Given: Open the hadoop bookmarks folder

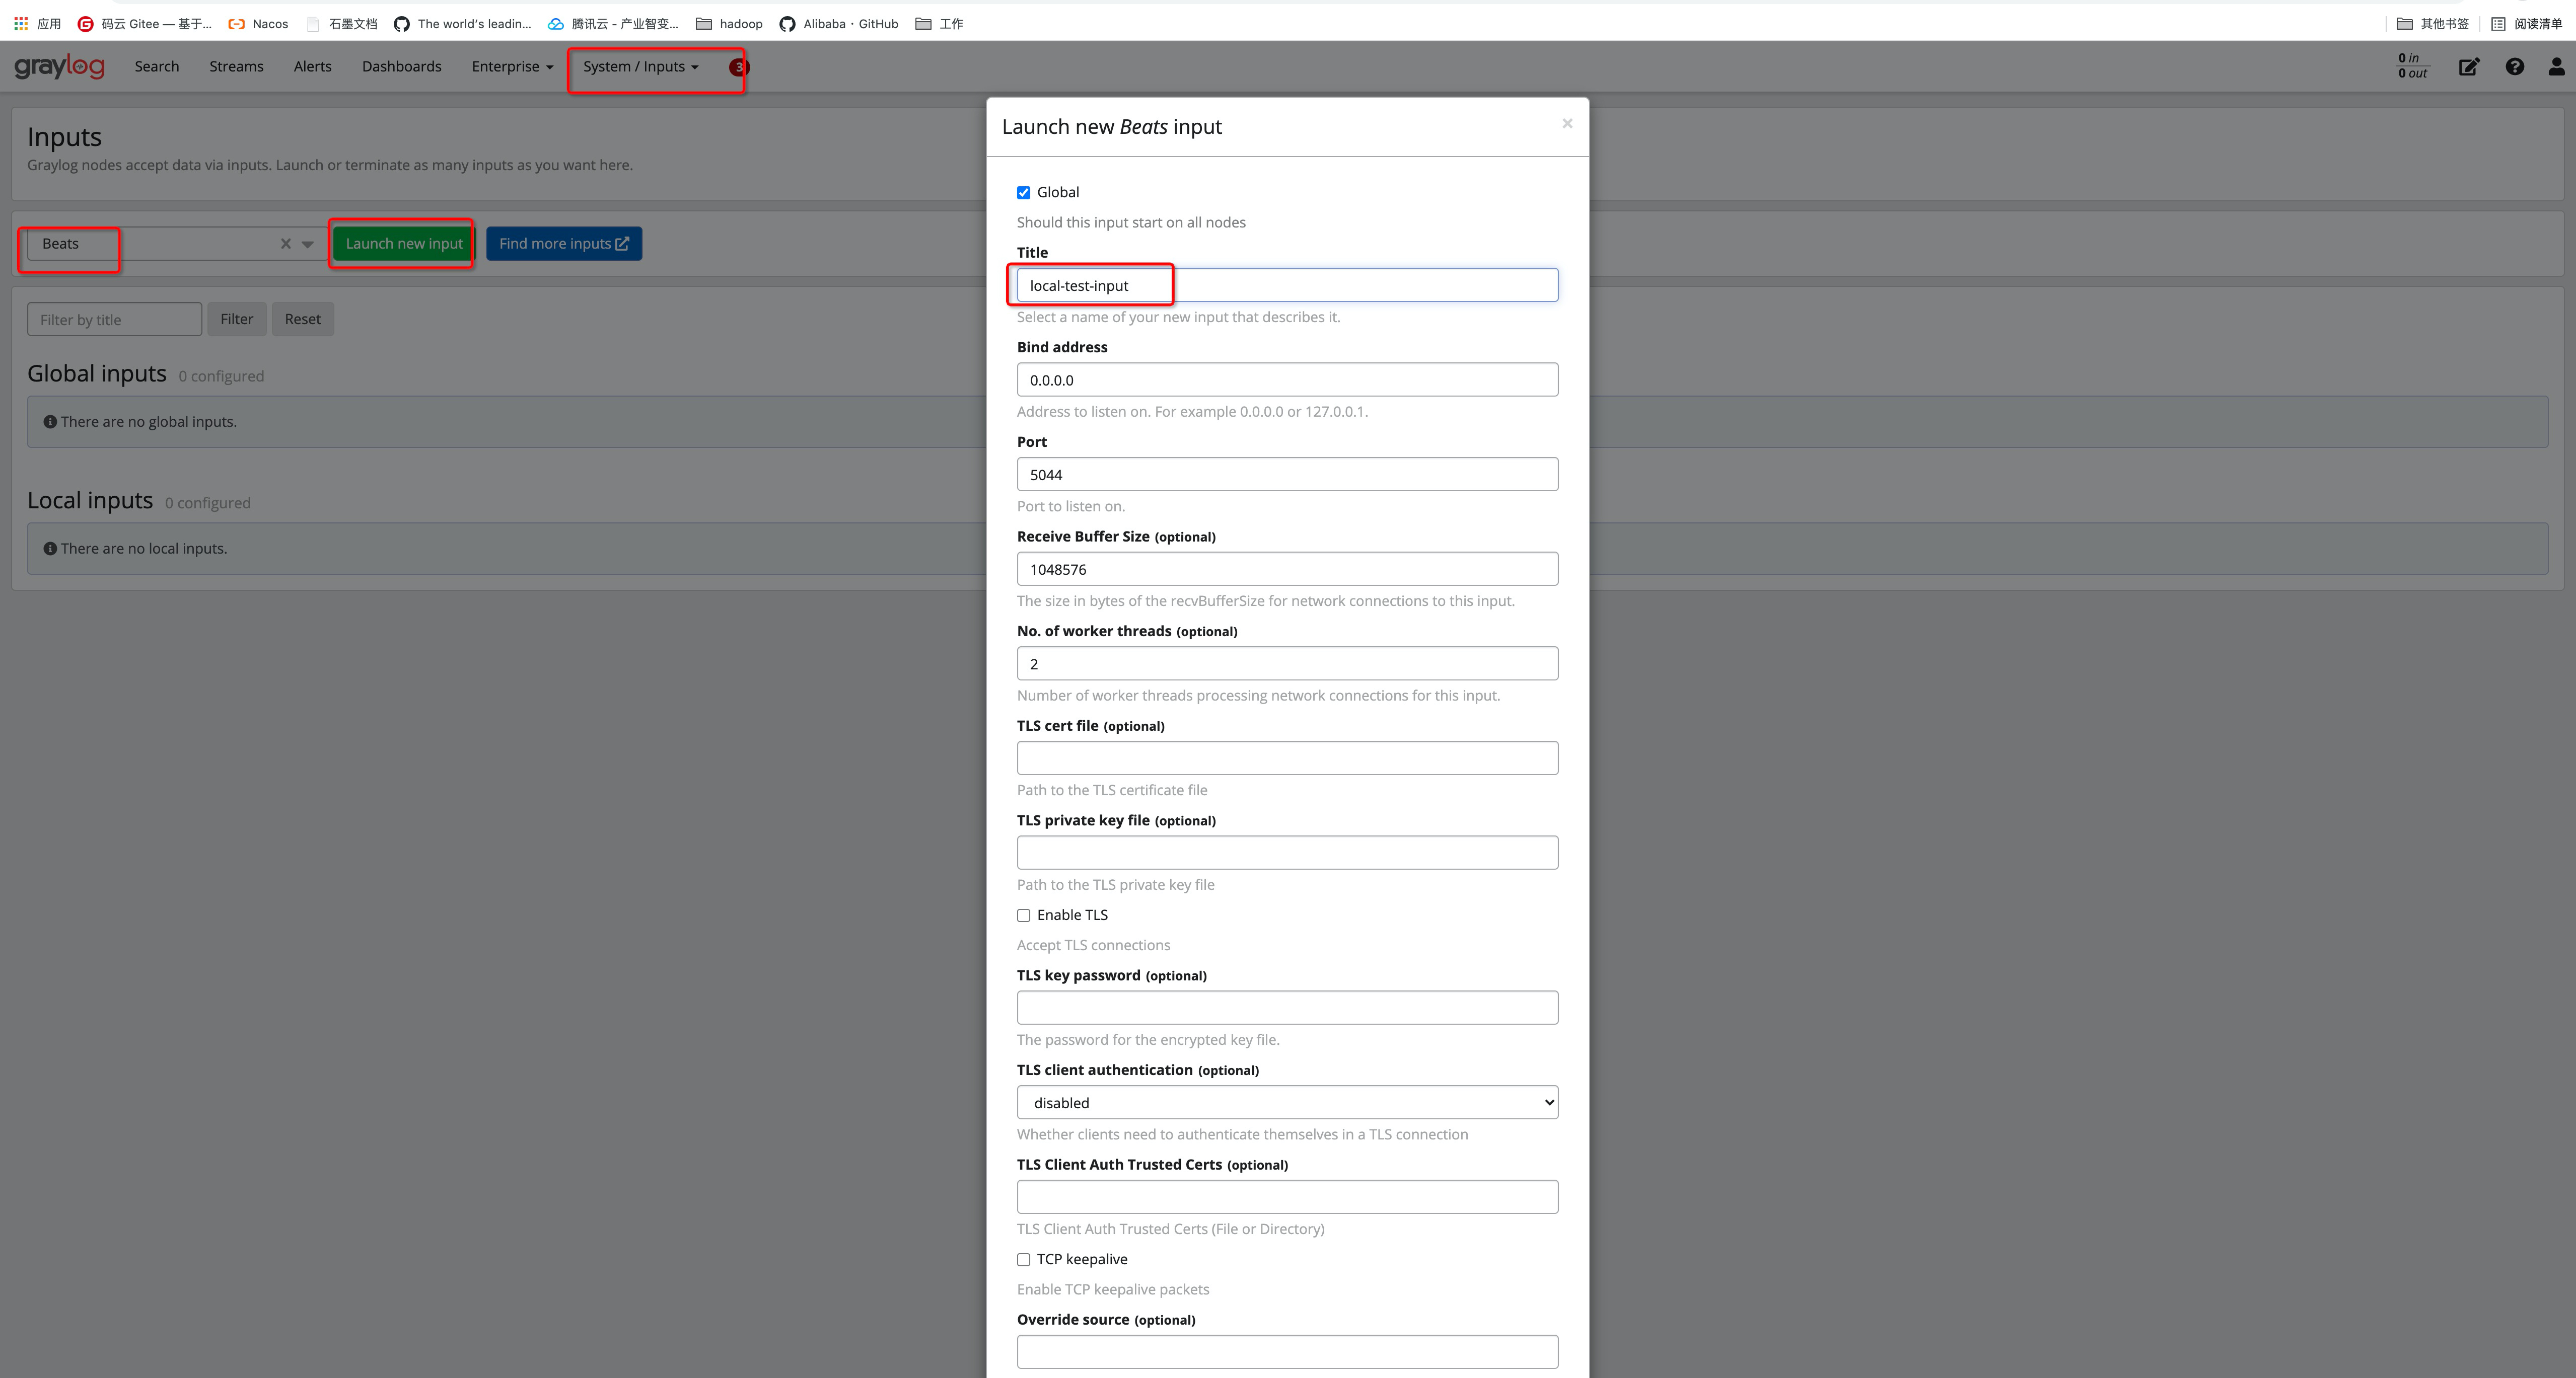Looking at the screenshot, I should coord(729,23).
